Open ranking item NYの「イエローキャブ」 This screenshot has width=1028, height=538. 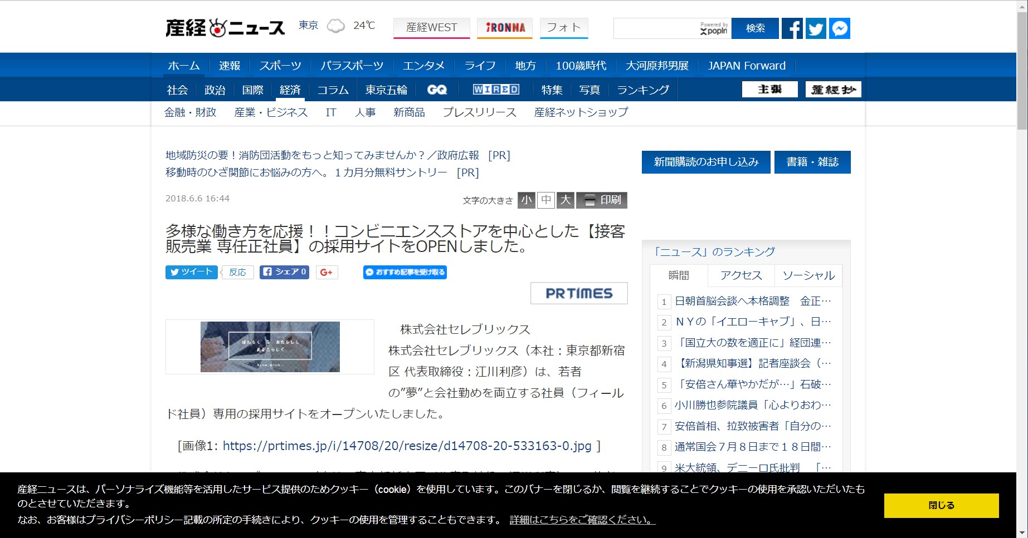coord(753,322)
